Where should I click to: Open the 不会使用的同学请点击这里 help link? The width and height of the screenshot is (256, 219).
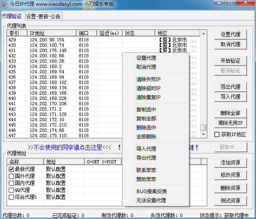pyautogui.click(x=69, y=147)
